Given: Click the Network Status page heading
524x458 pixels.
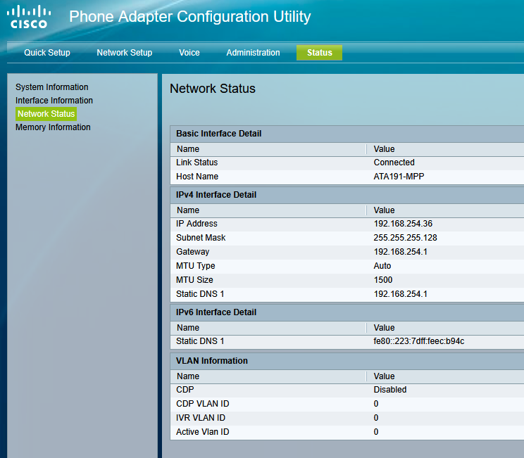Looking at the screenshot, I should tap(213, 89).
